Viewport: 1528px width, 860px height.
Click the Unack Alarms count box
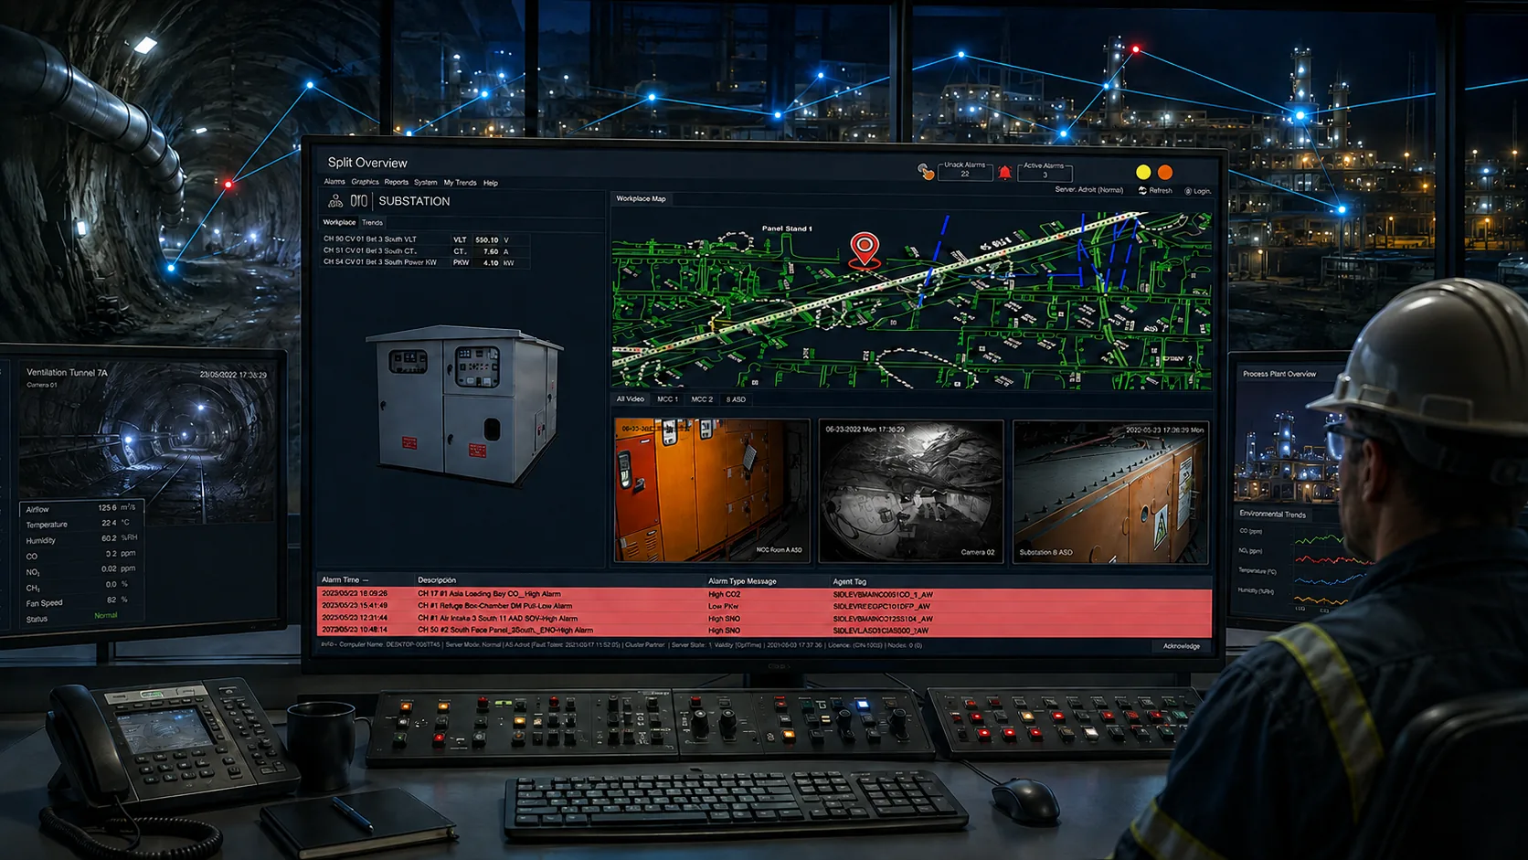(x=965, y=171)
